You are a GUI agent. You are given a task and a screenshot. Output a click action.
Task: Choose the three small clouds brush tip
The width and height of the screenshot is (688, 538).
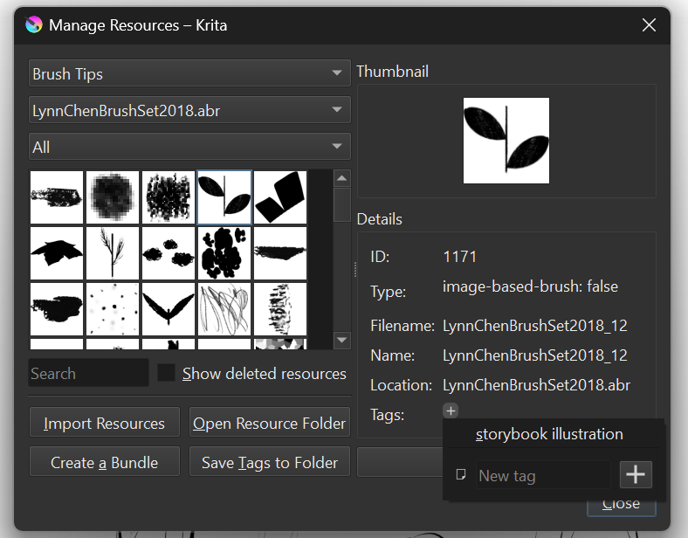[169, 253]
